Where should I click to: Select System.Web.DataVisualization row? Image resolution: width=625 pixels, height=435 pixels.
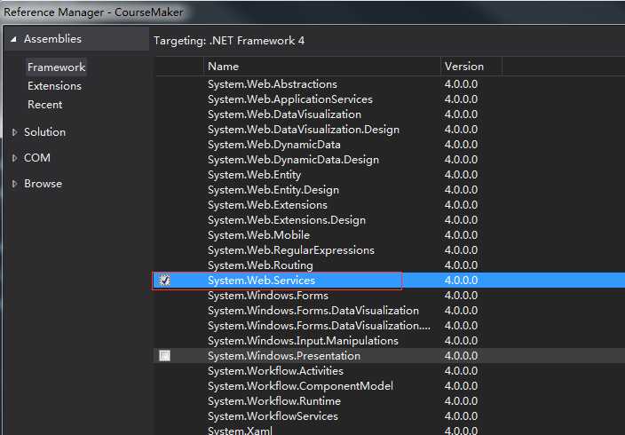coord(391,115)
